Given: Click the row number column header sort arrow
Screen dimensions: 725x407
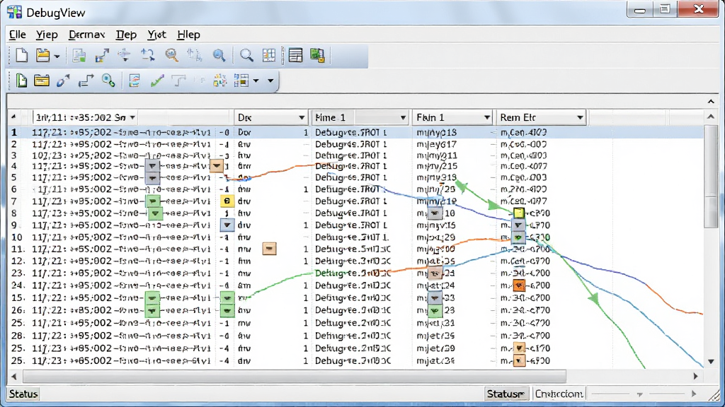Looking at the screenshot, I should 14,117.
